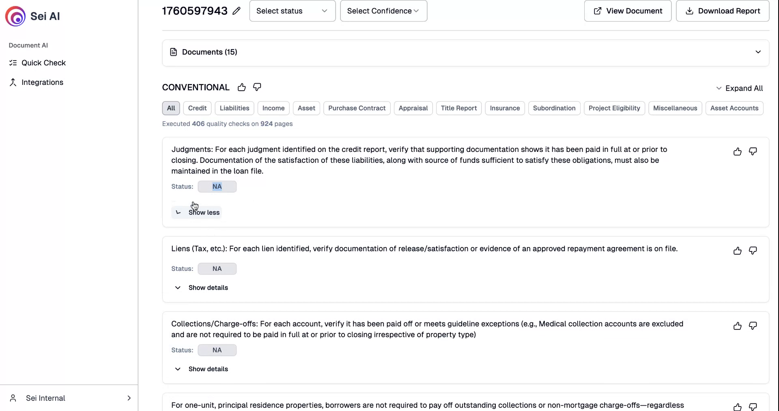
Task: Open the Select status dropdown
Action: 292,11
